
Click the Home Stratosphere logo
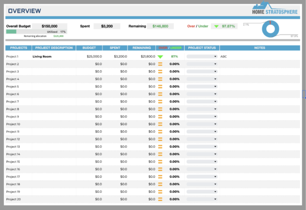tap(274, 8)
